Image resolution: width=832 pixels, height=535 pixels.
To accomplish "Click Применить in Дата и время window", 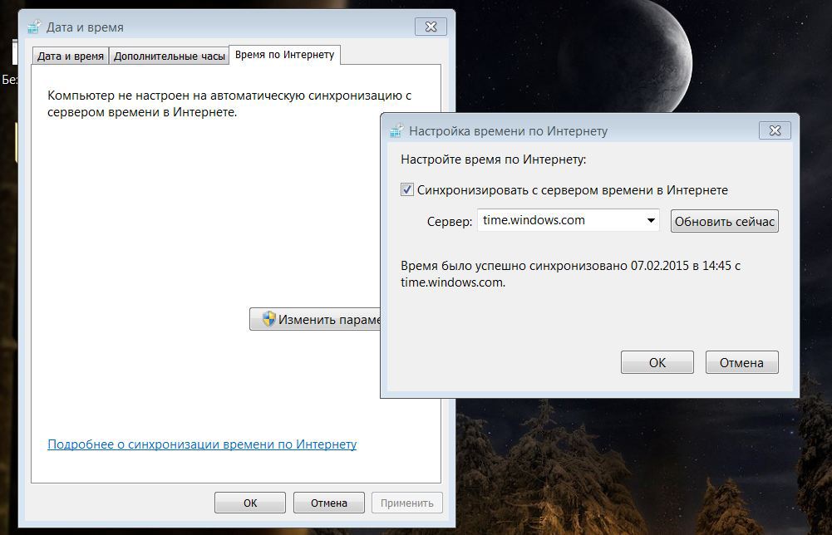I will 407,503.
